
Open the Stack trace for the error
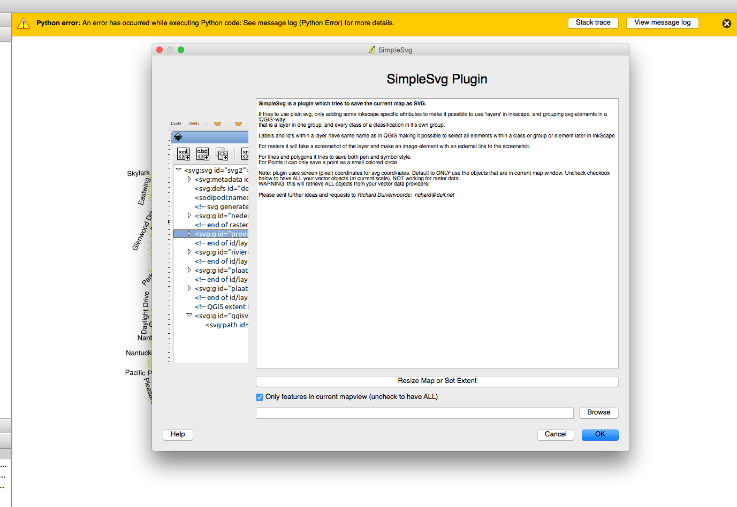[593, 23]
